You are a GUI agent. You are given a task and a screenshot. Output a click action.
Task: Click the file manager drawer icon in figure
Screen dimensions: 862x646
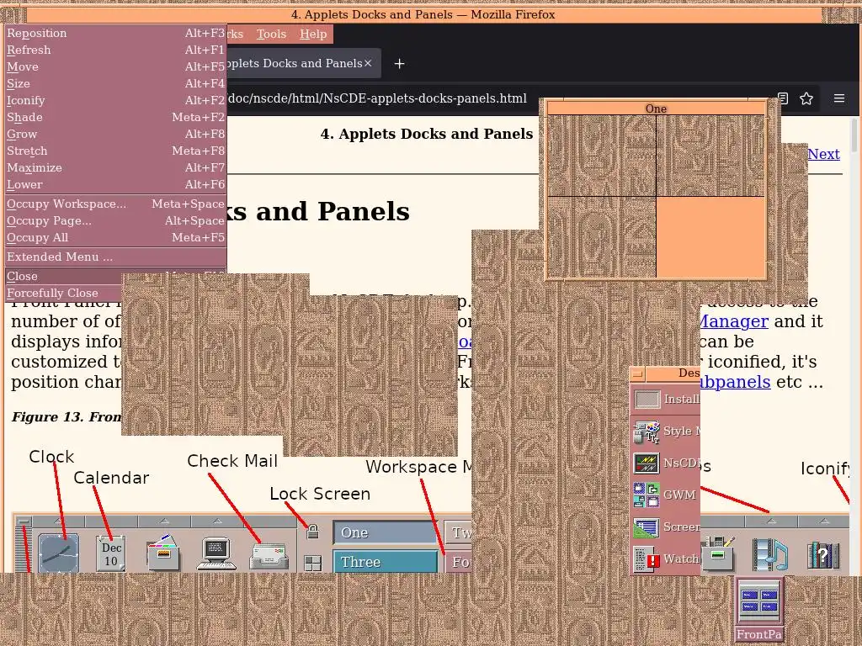[163, 553]
